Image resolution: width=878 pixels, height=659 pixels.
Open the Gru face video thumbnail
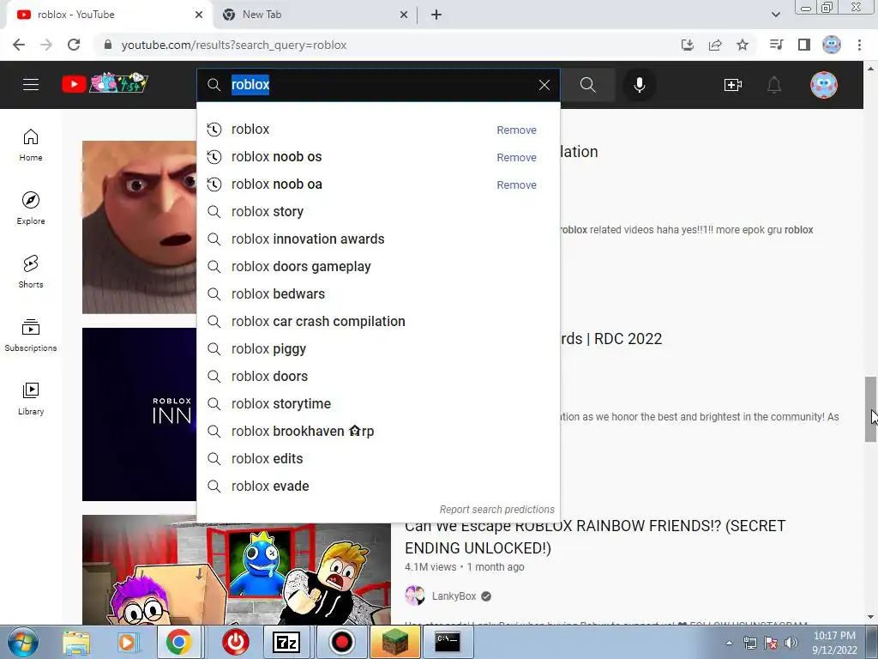point(140,227)
